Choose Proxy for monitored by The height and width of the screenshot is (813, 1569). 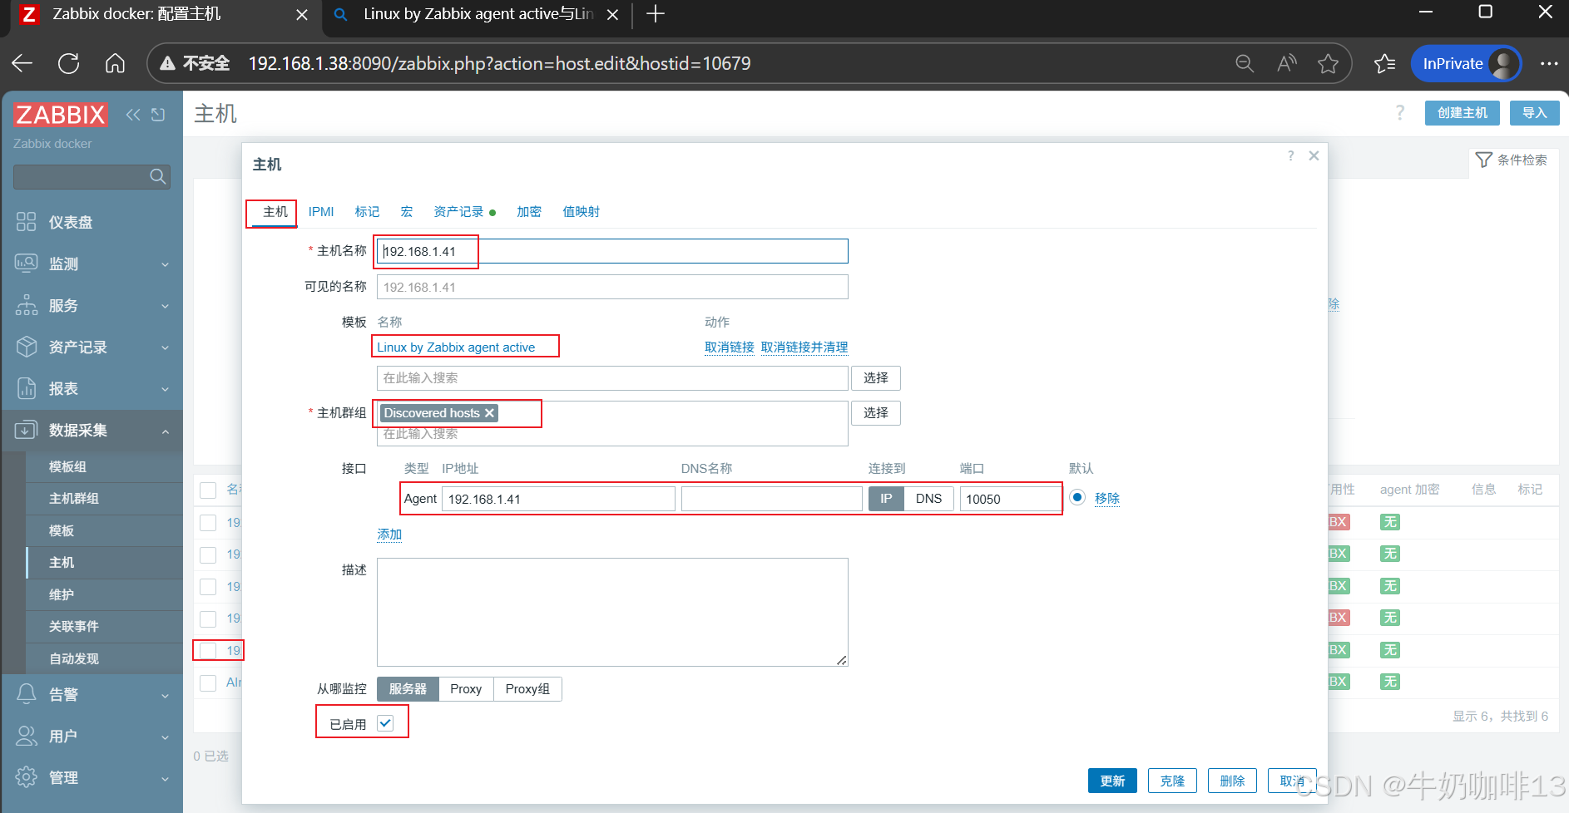coord(466,689)
